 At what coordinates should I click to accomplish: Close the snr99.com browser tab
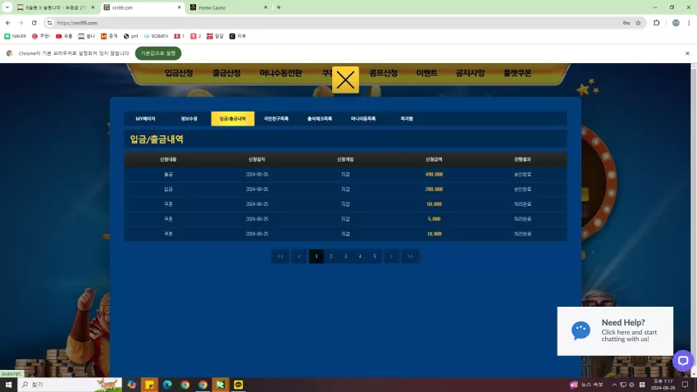click(x=179, y=7)
